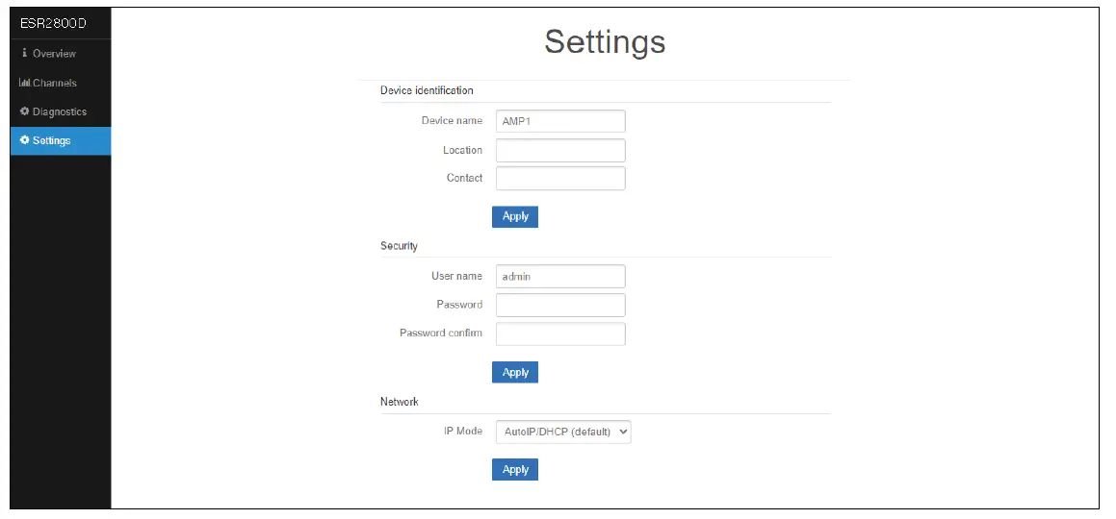Focus the Password input field
The image size is (1116, 519).
pyautogui.click(x=560, y=305)
